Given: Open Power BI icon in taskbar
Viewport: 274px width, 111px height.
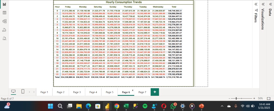Looking at the screenshot, I should click(107, 106).
